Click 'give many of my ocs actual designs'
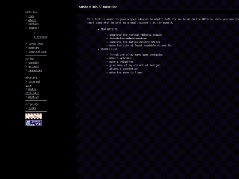This screenshot has height=179, width=239. [x=135, y=65]
